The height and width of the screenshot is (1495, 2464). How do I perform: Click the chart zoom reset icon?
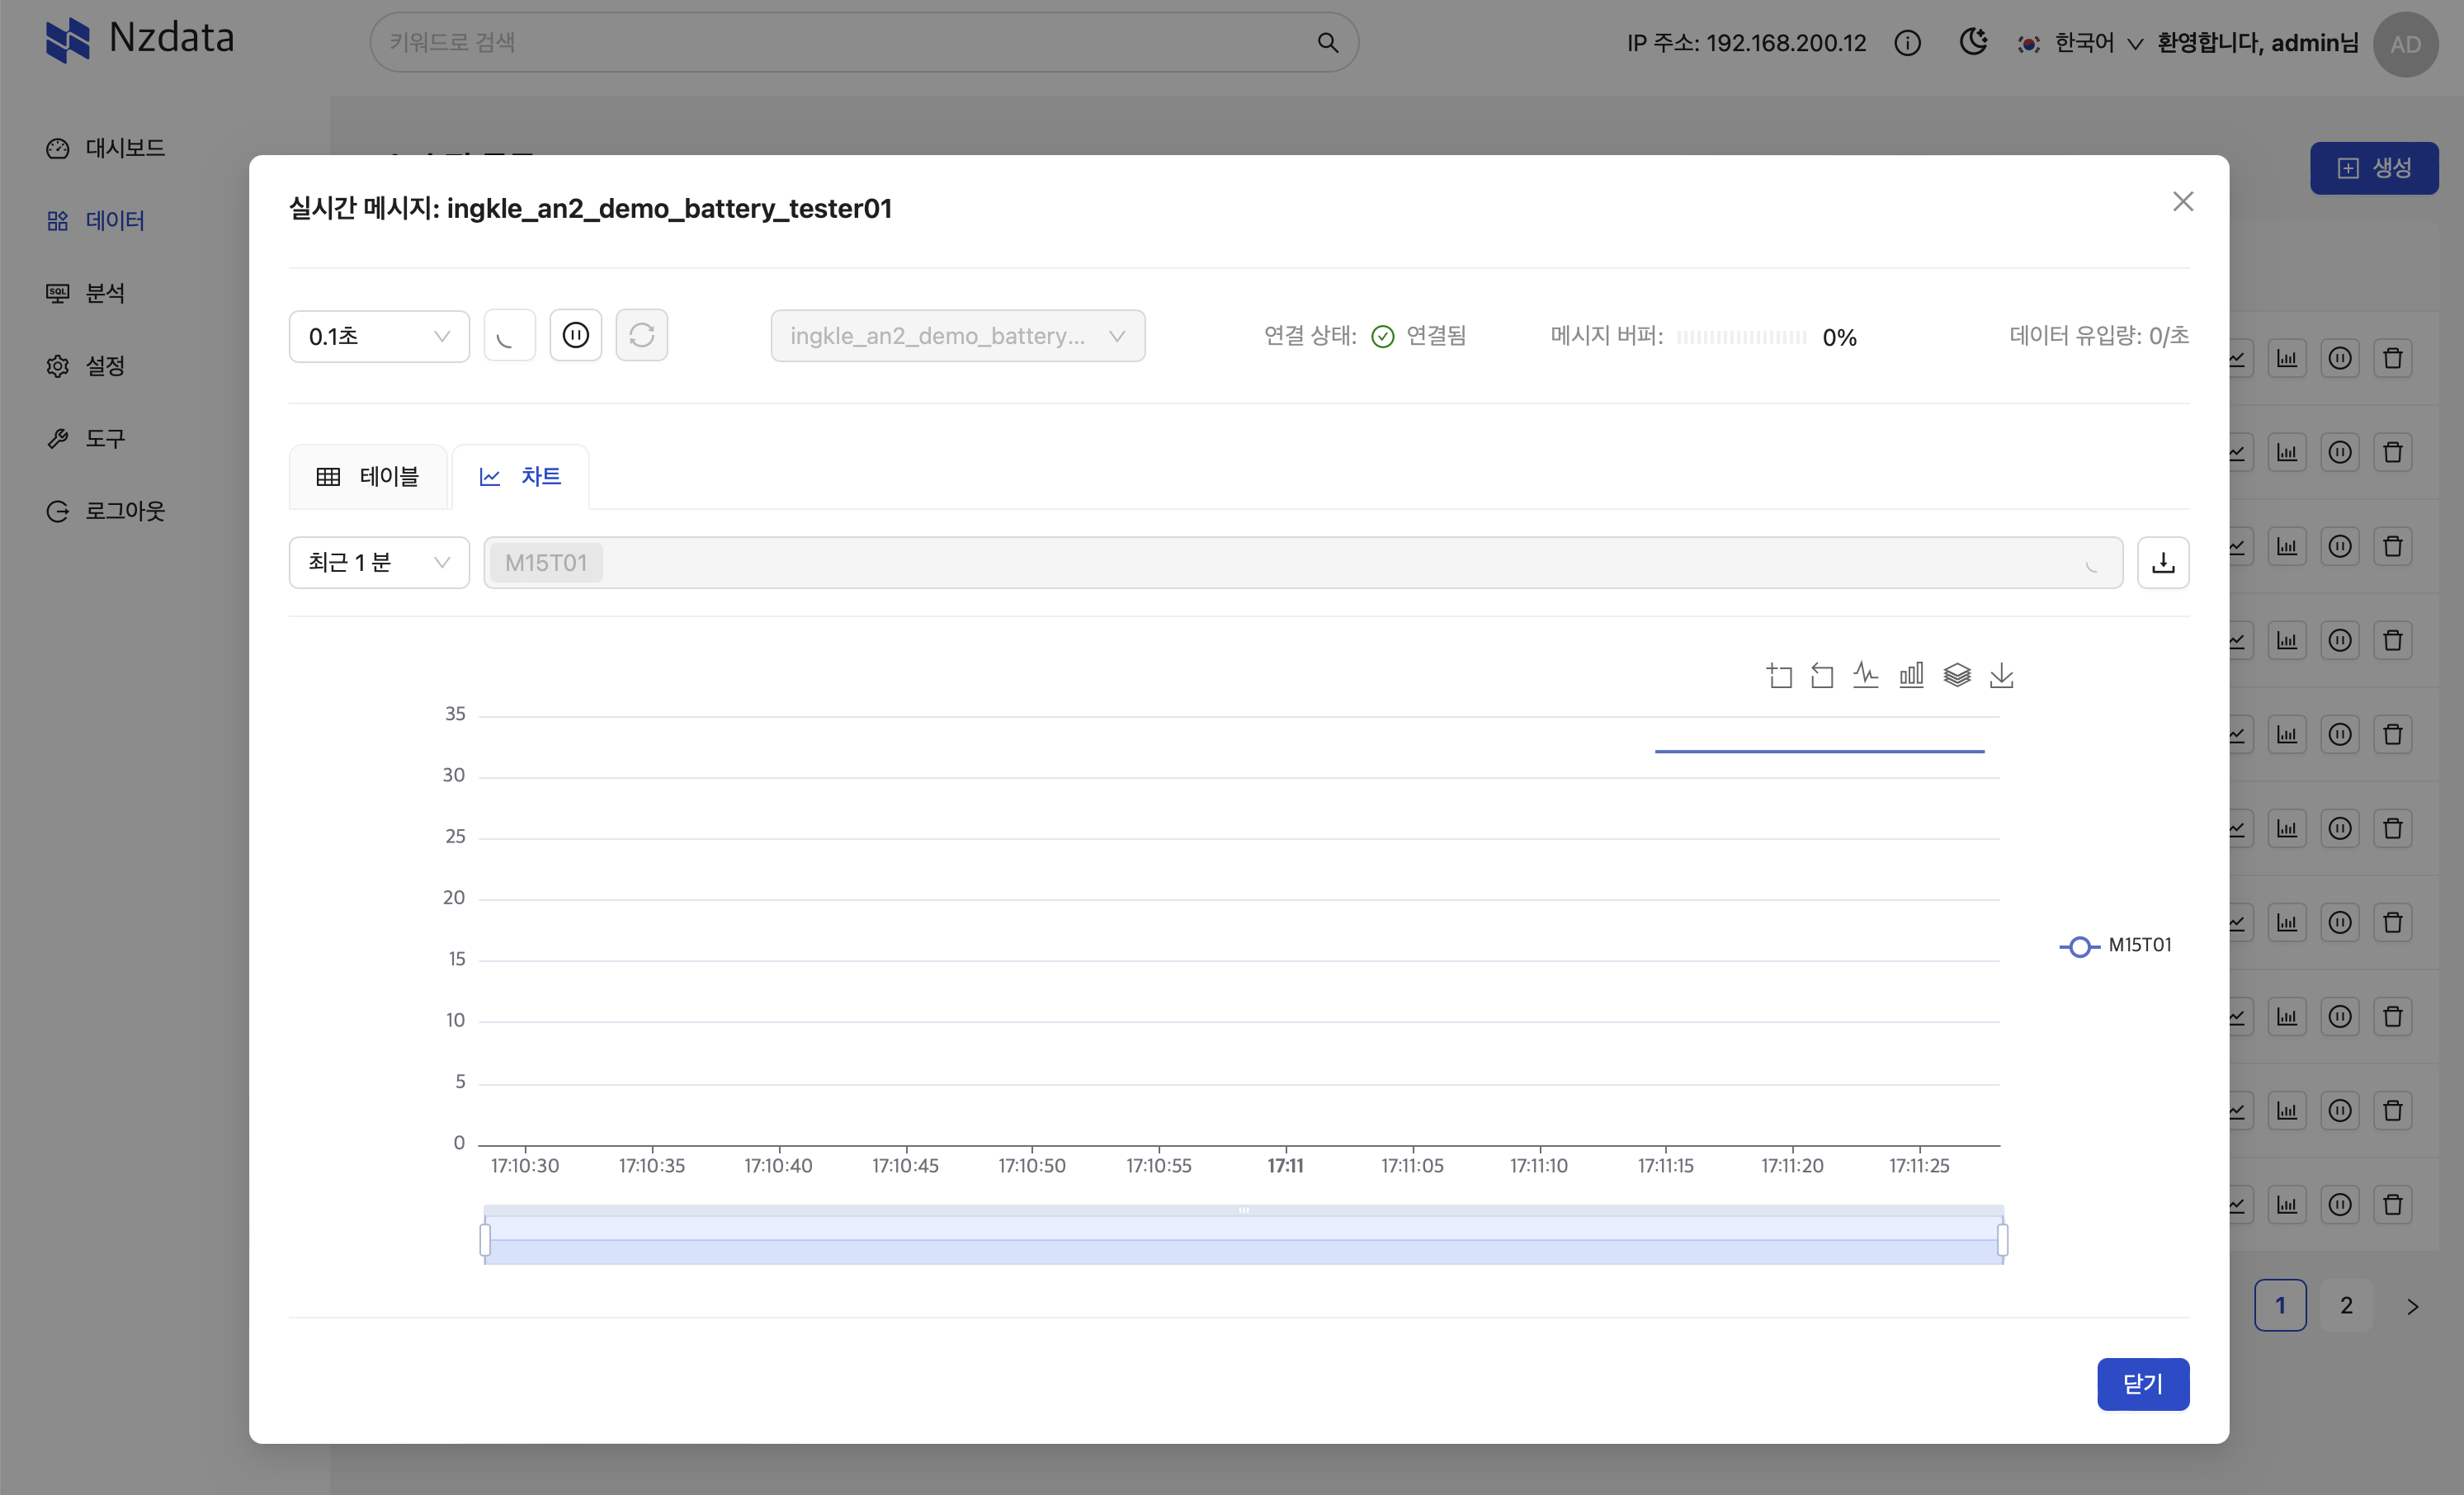tap(1822, 676)
